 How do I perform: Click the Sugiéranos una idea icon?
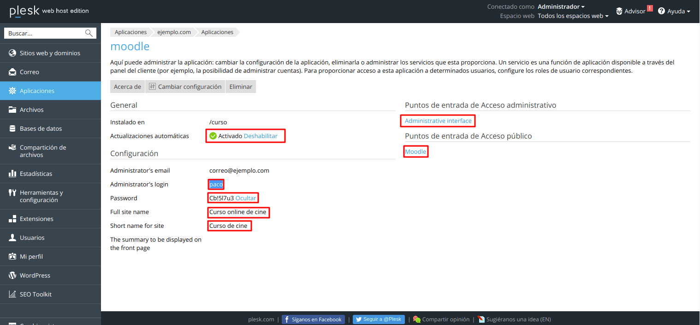coord(481,319)
